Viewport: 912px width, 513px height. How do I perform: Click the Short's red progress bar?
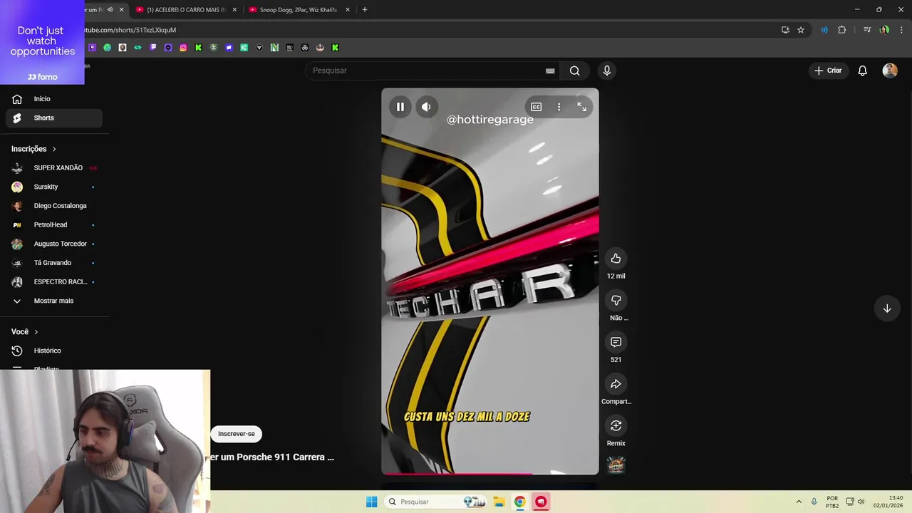click(x=490, y=473)
